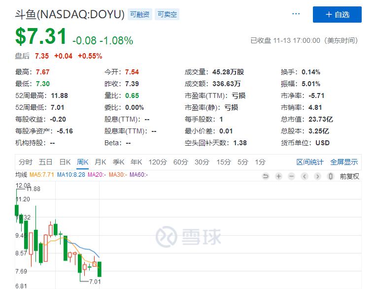
Task: Choose the 5分 interval tab
Action: (x=243, y=162)
